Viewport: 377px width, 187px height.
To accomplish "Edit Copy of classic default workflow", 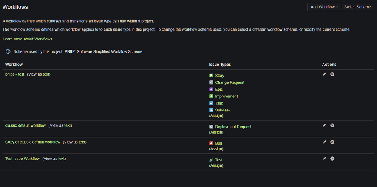I will [x=324, y=142].
